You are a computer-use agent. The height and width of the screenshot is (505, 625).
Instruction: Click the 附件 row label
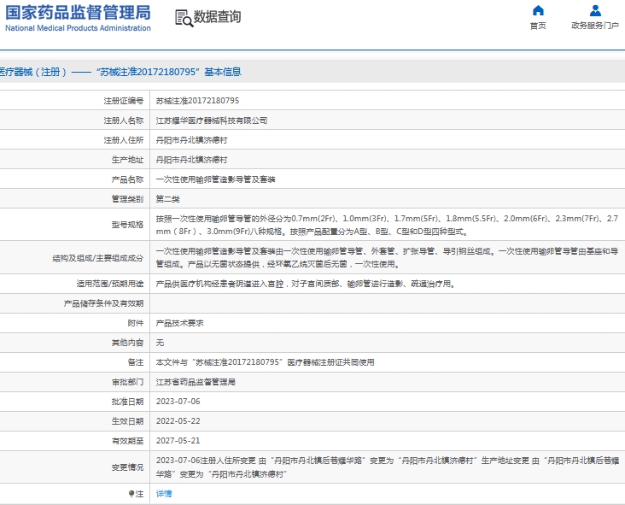tap(136, 323)
